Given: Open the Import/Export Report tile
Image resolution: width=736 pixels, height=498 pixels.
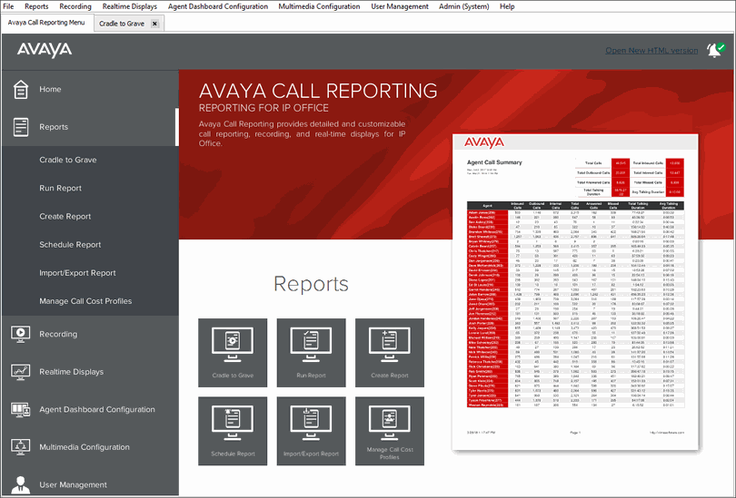Looking at the screenshot, I should pyautogui.click(x=311, y=431).
